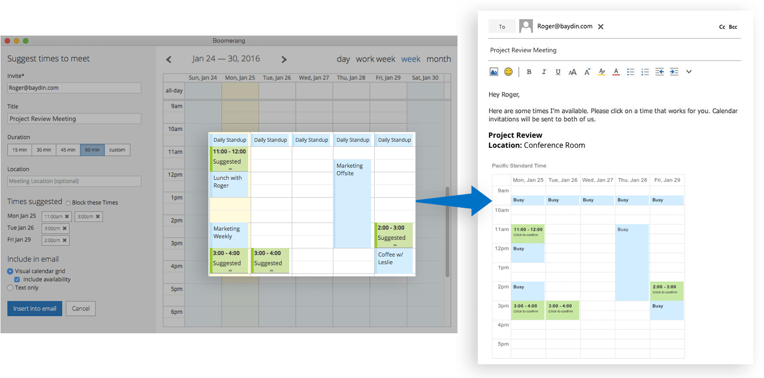This screenshot has width=764, height=378.
Task: Click the Insert into email button
Action: [35, 308]
